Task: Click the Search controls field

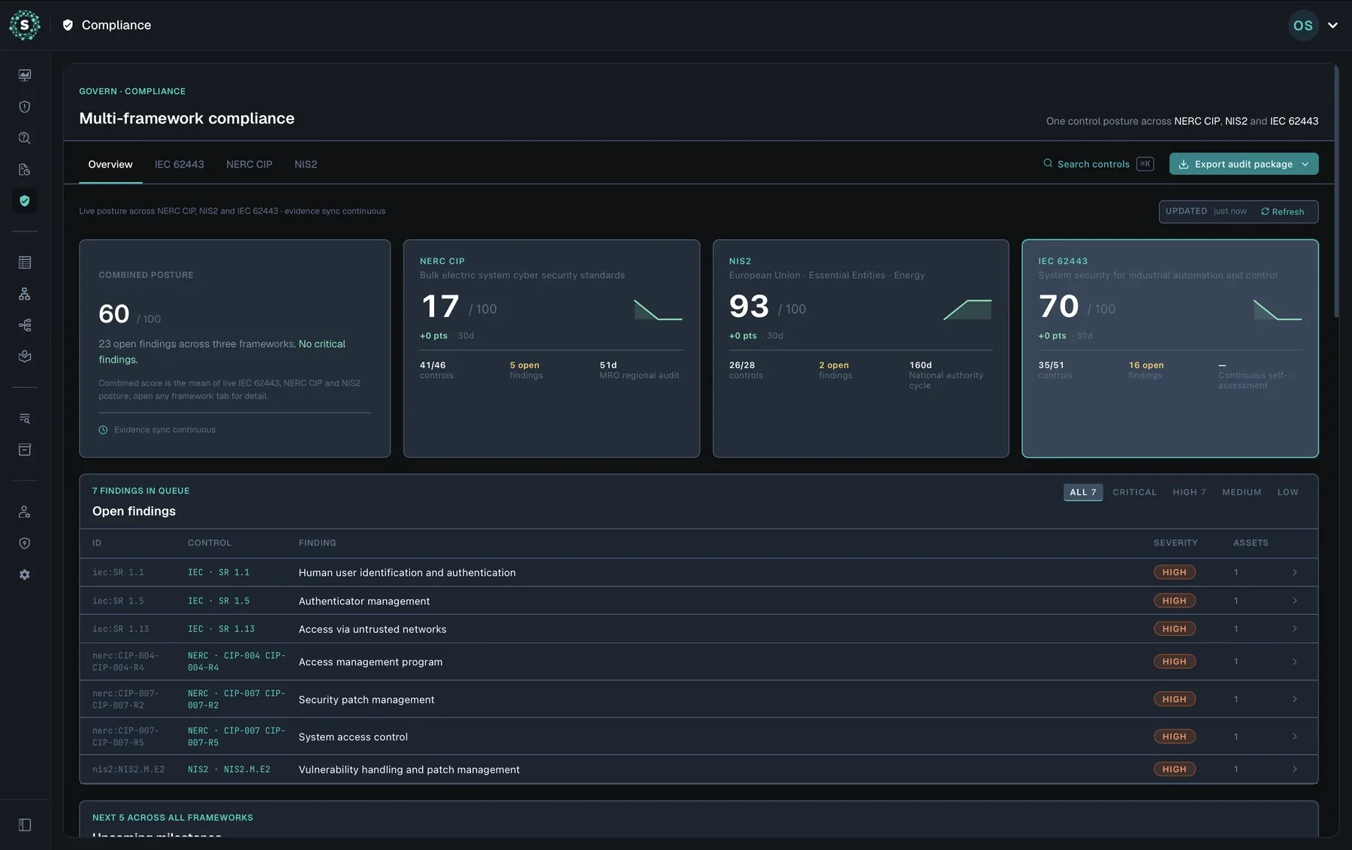Action: pos(1098,164)
